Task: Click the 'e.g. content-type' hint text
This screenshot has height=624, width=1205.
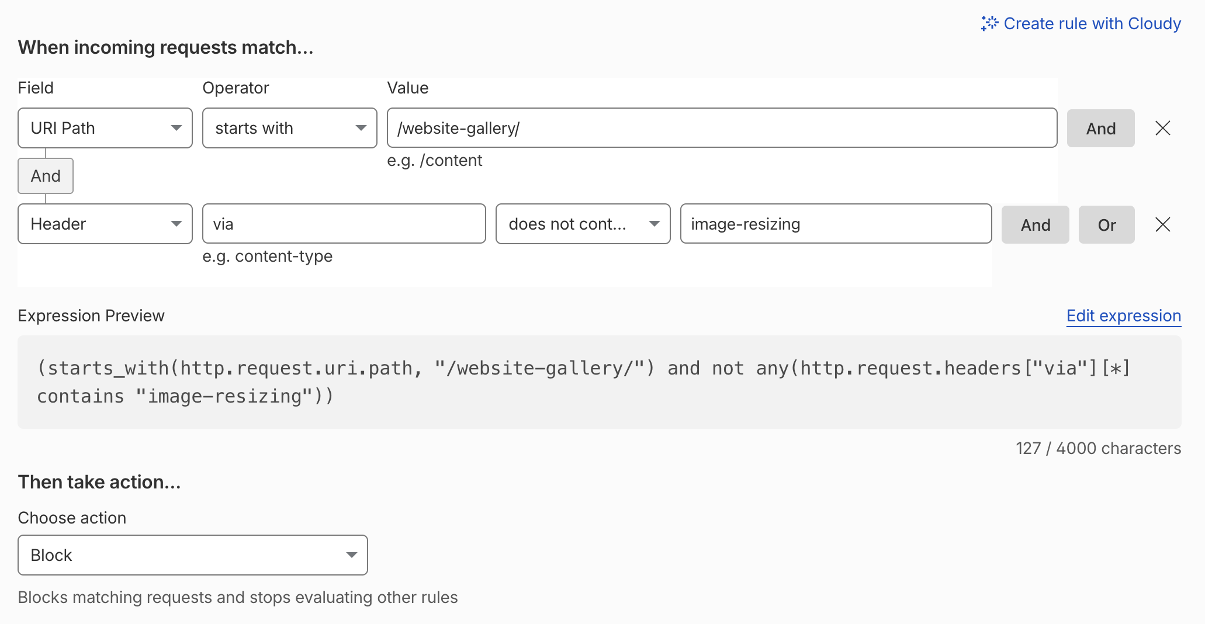Action: [x=268, y=256]
